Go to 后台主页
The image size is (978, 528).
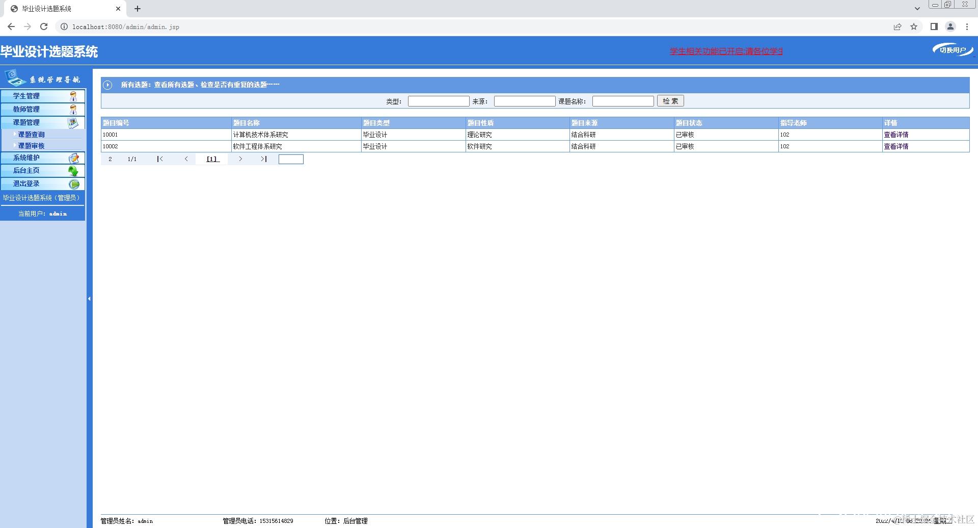point(43,171)
